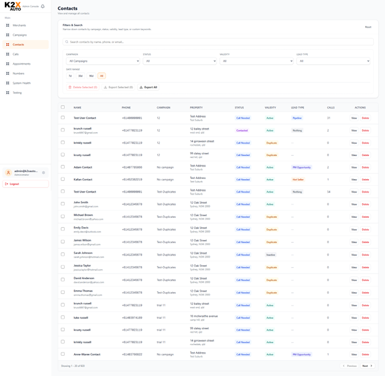Click the System Health sidebar icon
The height and width of the screenshot is (376, 385).
pyautogui.click(x=7, y=83)
